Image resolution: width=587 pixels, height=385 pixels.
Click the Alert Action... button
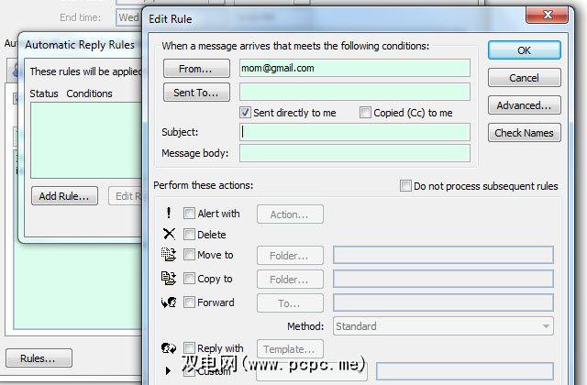click(x=290, y=214)
